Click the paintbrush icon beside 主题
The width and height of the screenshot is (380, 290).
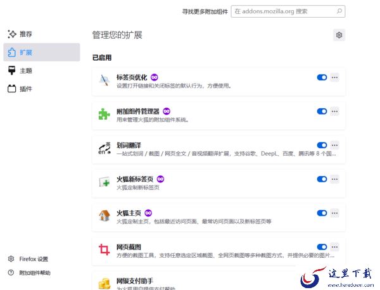[11, 70]
